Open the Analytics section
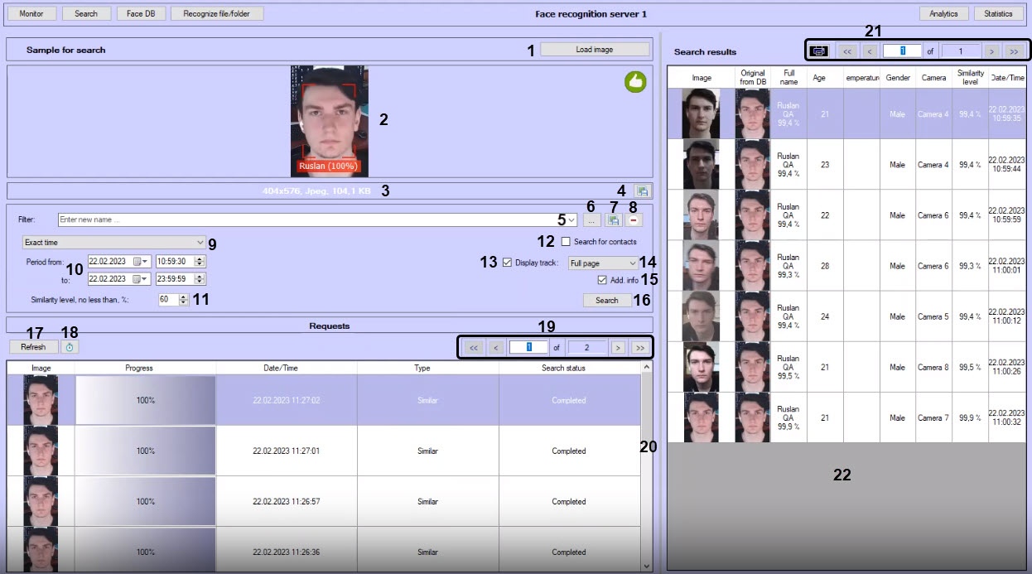This screenshot has width=1032, height=574. 943,13
